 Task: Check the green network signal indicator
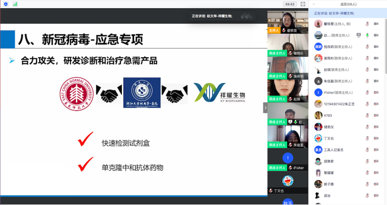pos(15,4)
